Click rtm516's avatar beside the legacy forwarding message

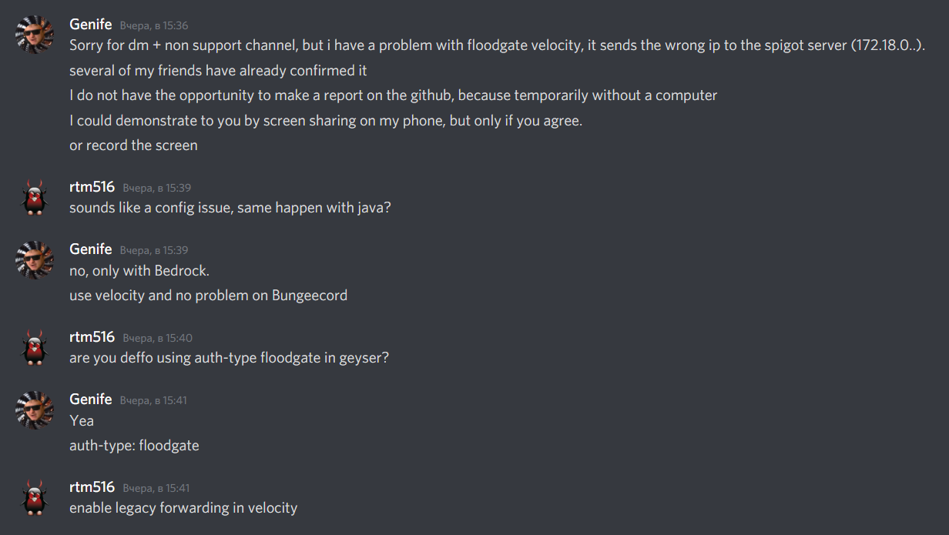34,498
